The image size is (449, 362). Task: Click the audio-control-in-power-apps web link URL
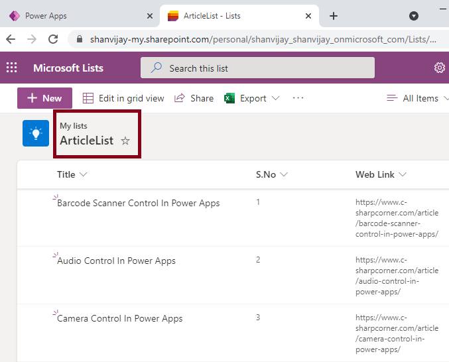pos(397,276)
